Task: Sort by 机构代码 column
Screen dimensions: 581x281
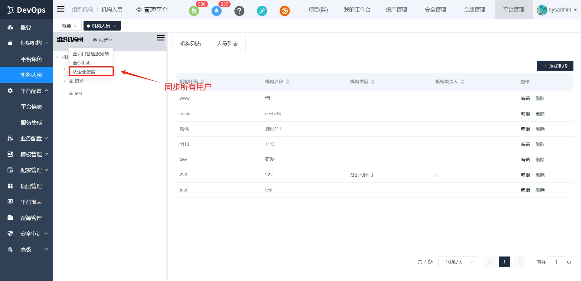Action: point(202,81)
